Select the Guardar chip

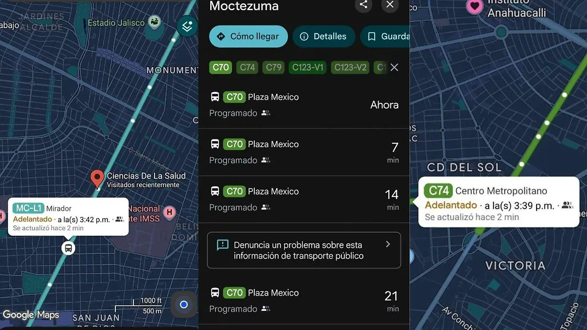pyautogui.click(x=385, y=36)
